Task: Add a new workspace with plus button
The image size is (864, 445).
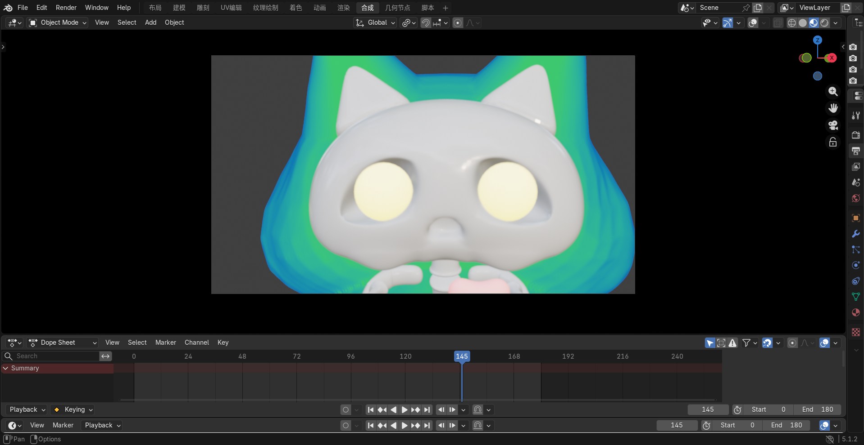Action: tap(445, 8)
